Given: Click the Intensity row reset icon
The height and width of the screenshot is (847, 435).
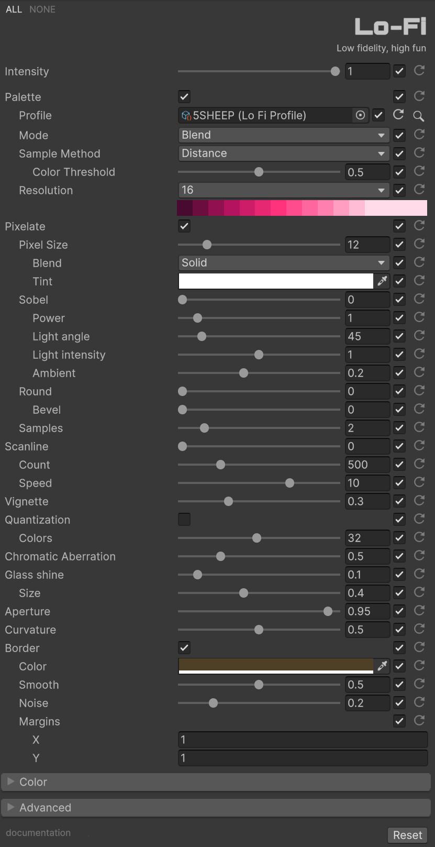Looking at the screenshot, I should (419, 71).
